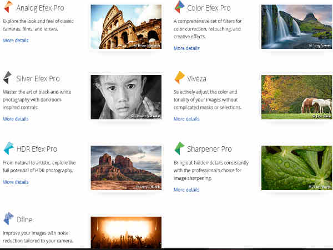Click the text "Bring out hidden details consistently"

tap(211, 163)
